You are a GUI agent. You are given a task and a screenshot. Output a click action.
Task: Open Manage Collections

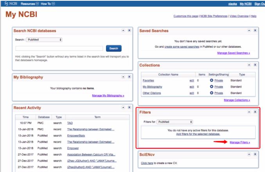(237, 100)
